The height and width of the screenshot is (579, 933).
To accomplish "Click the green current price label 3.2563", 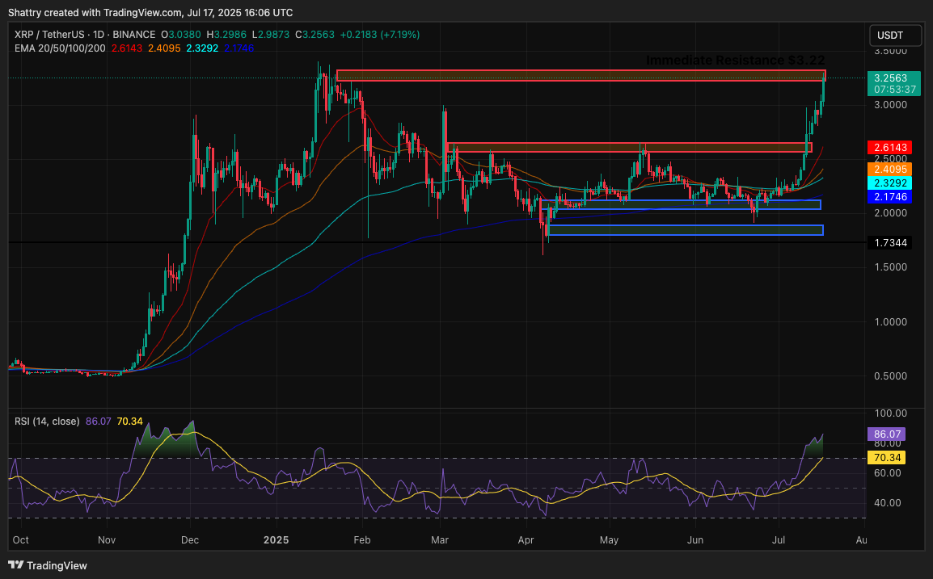I will point(889,78).
